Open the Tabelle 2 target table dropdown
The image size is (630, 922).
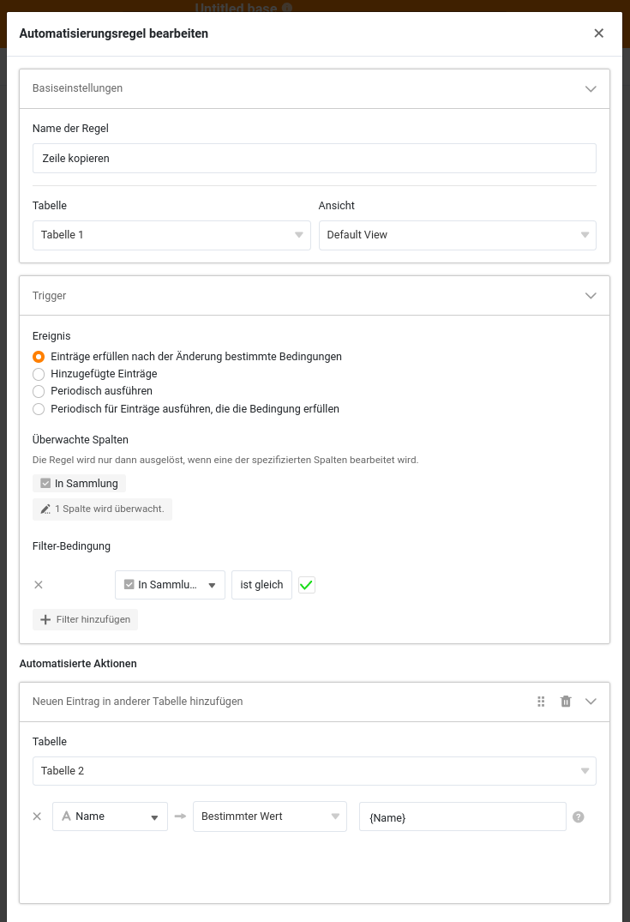314,771
